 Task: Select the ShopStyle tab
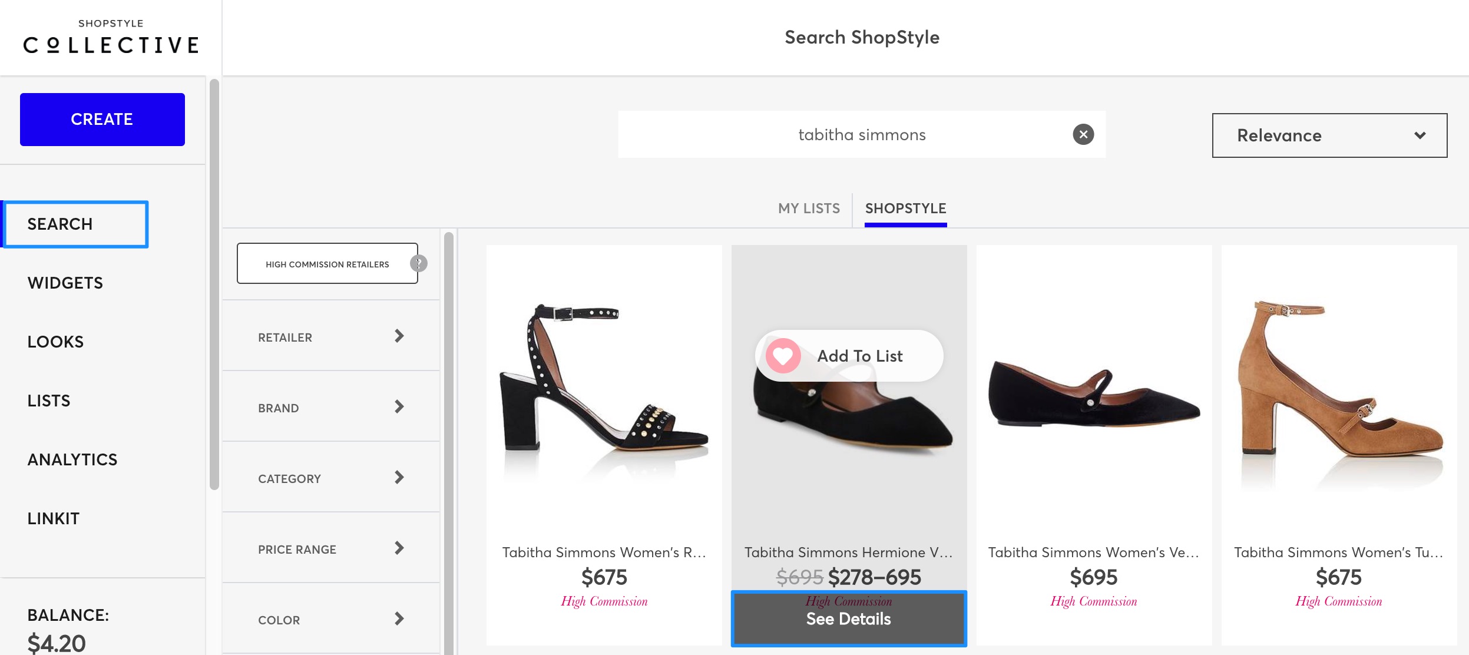coord(905,209)
